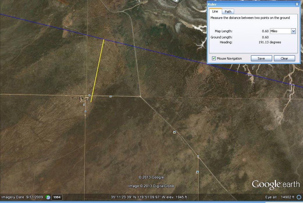Select photo icon beside the ranch buildings
The image size is (303, 203).
84,105
